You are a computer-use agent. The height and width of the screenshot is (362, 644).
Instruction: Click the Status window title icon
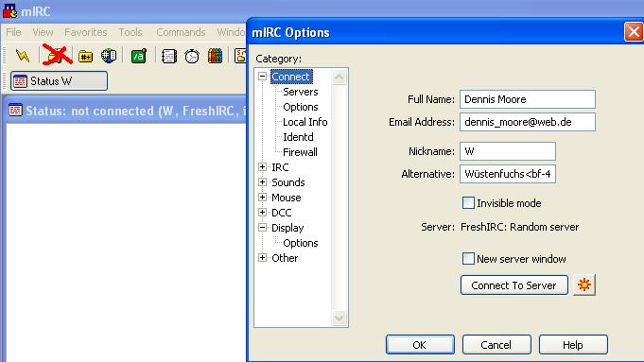coord(16,110)
